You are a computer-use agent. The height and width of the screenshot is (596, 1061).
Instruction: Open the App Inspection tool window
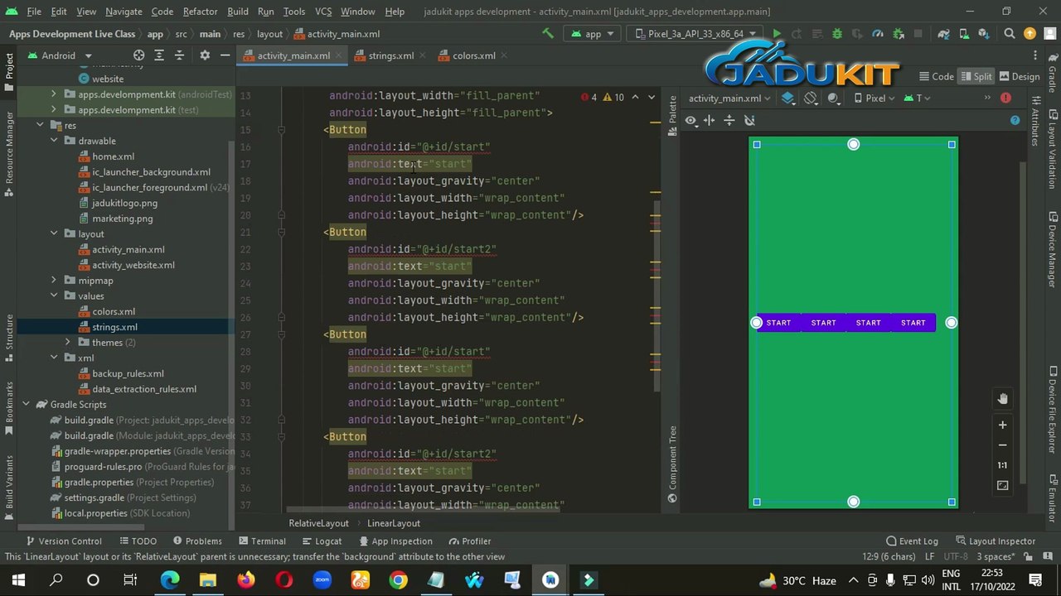click(395, 541)
